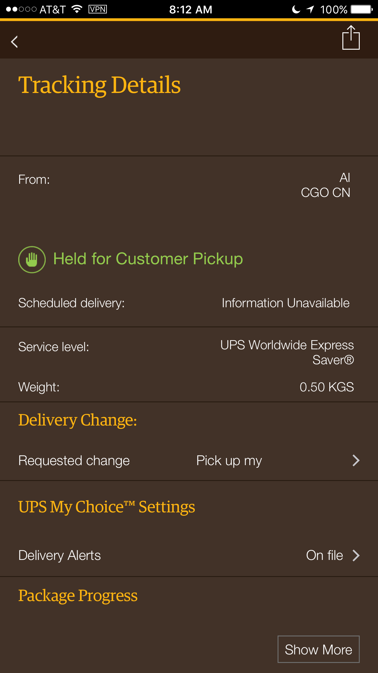This screenshot has height=673, width=378.
Task: Tap the UPS Worldwide Express Saver text
Action: (287, 352)
